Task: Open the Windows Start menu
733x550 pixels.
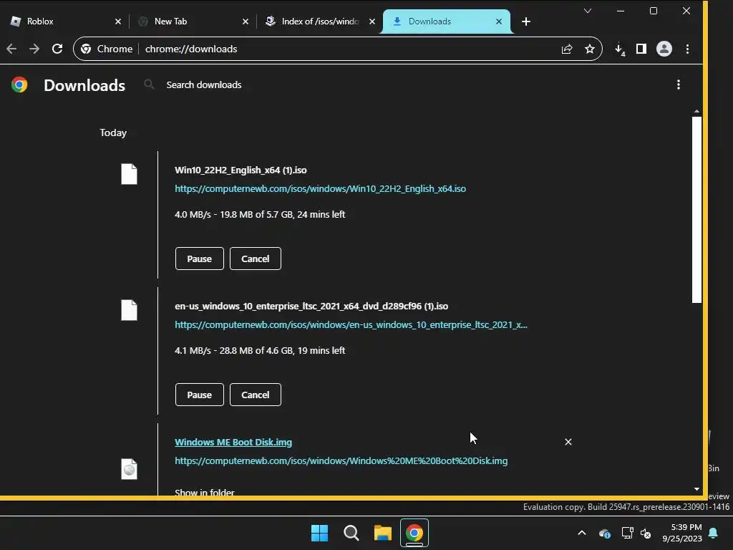Action: tap(320, 533)
